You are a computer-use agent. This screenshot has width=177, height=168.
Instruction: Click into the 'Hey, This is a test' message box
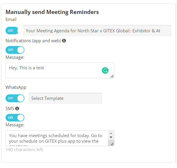pos(60,70)
